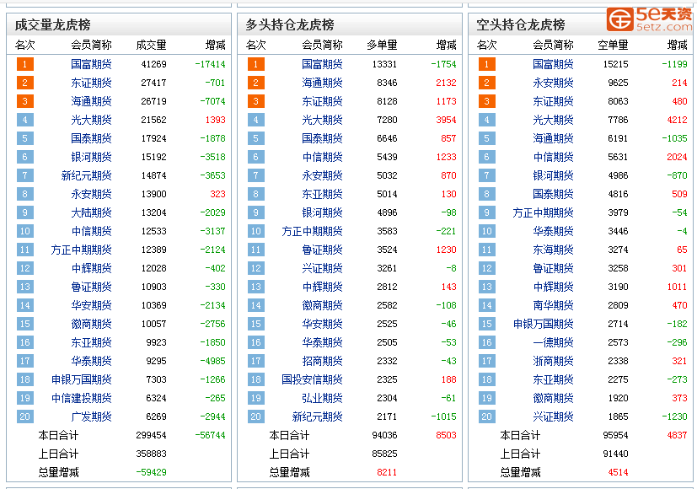Click rank 1 badge in 成交量龙虎榜
This screenshot has width=697, height=489.
click(x=25, y=64)
